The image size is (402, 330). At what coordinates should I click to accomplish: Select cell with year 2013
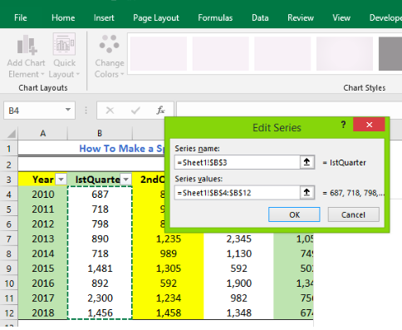[42, 239]
